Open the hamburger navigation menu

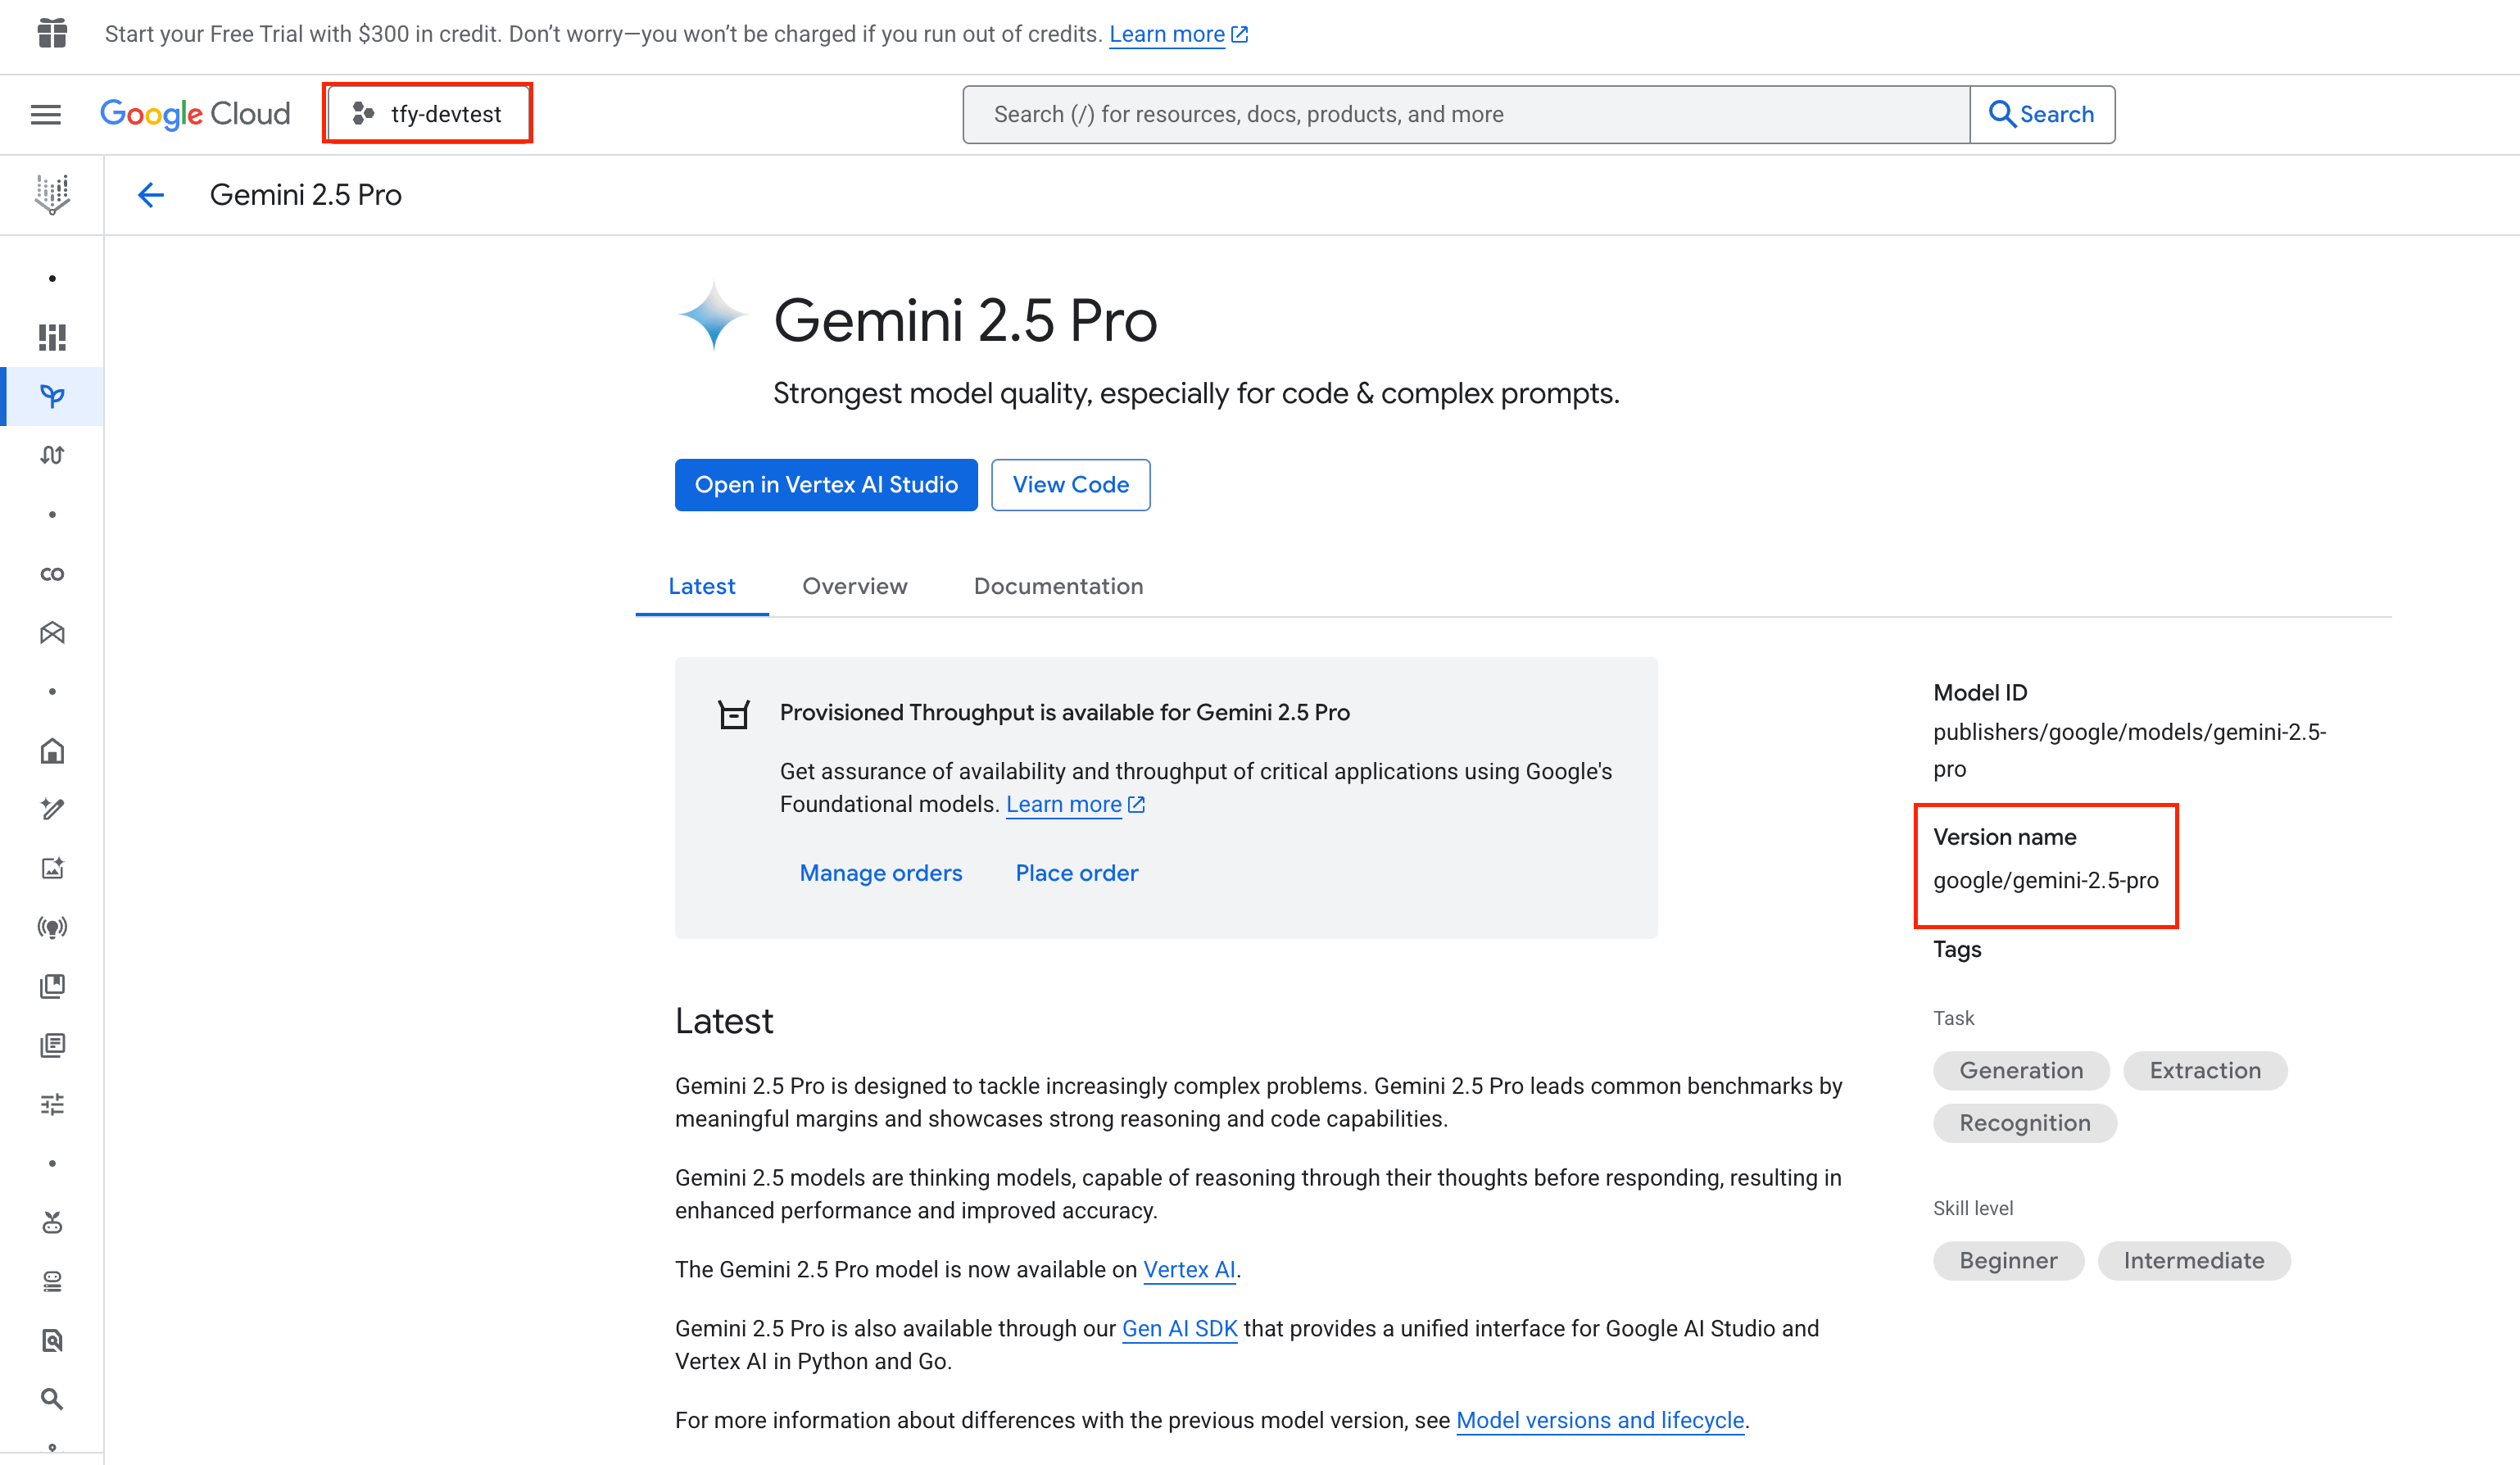pyautogui.click(x=46, y=114)
